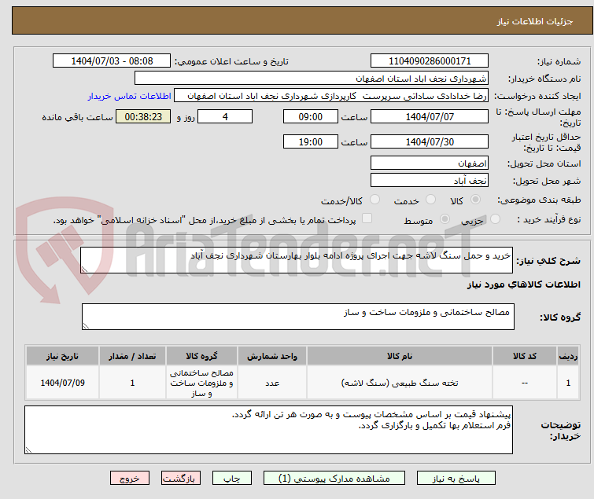
Task: Click the گروه کالا text box
Action: 298,317
